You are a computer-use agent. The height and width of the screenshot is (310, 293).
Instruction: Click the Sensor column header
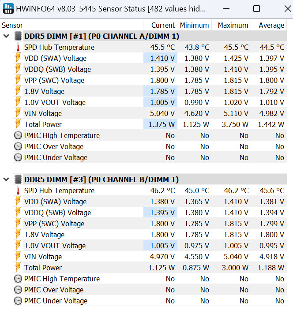[71, 25]
